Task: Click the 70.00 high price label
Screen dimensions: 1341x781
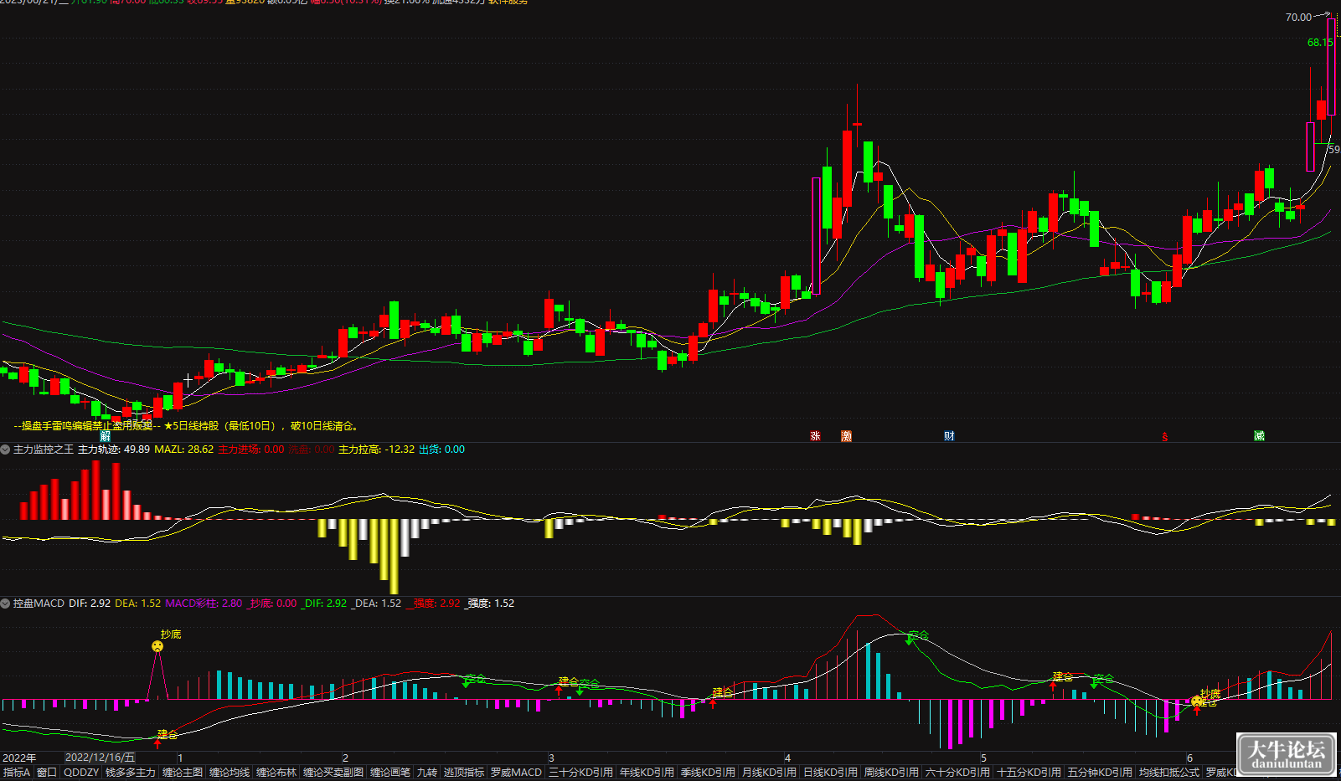Action: pyautogui.click(x=1298, y=17)
